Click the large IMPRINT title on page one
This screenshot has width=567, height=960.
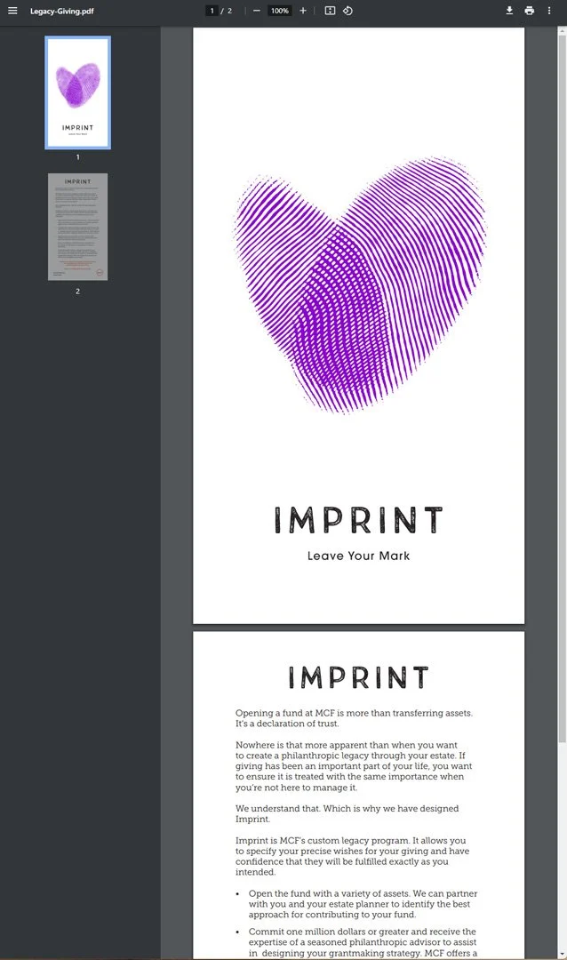(358, 520)
